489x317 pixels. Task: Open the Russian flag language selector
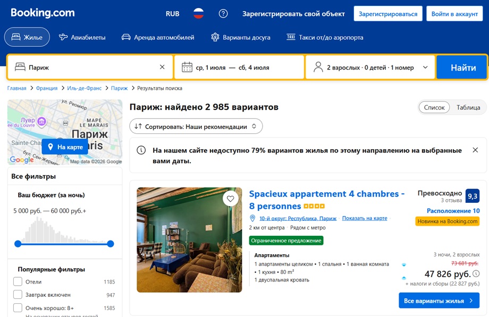(198, 14)
